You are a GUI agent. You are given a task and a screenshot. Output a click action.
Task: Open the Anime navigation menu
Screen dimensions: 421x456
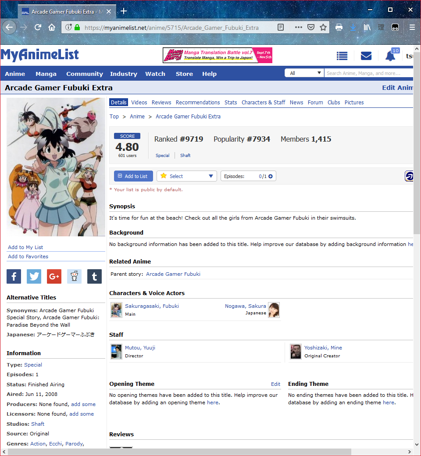point(15,74)
